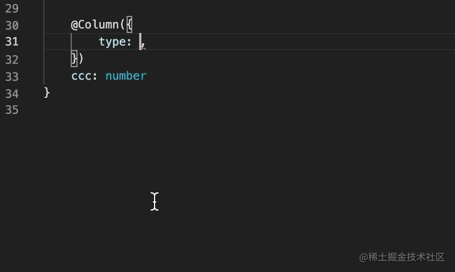Select line number 31 in the gutter

[11, 42]
